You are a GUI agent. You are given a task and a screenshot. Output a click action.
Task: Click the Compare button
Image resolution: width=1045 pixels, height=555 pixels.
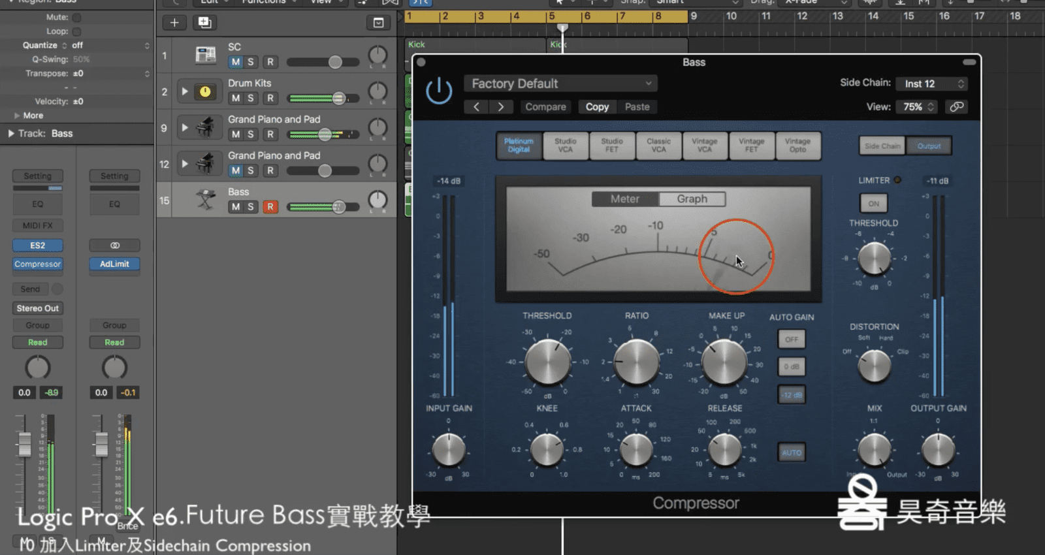pos(545,106)
